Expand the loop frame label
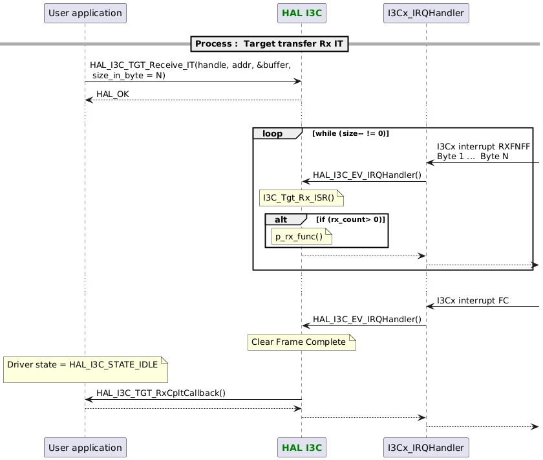The height and width of the screenshot is (460, 543). click(272, 133)
